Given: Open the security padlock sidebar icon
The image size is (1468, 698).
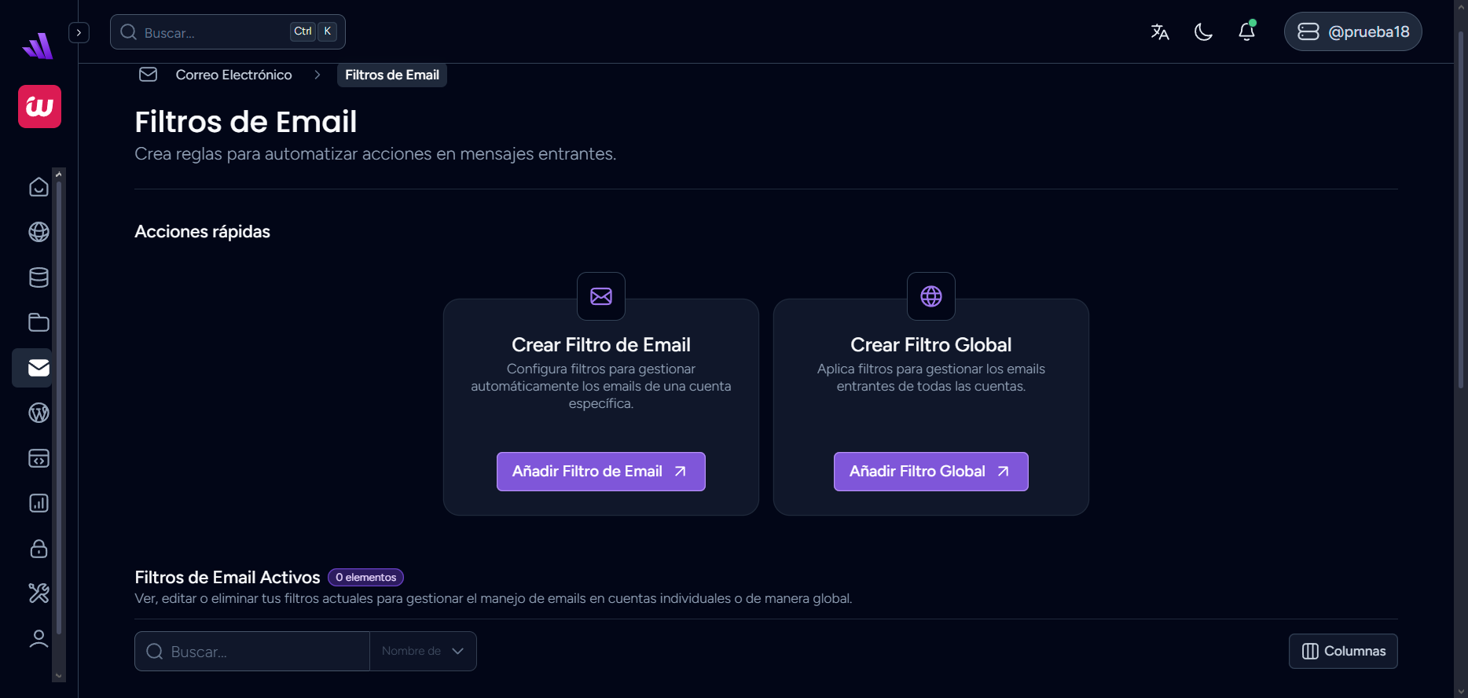Looking at the screenshot, I should pos(39,549).
